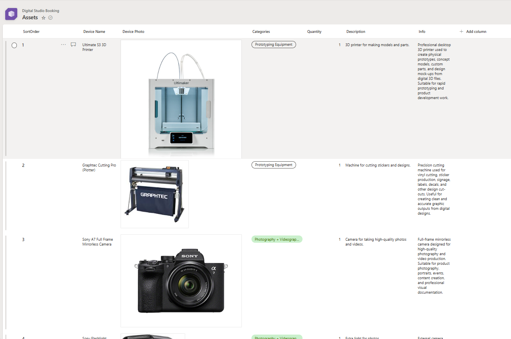
Task: Open the Graphtec plotter photo thumbnail
Action: pos(155,194)
